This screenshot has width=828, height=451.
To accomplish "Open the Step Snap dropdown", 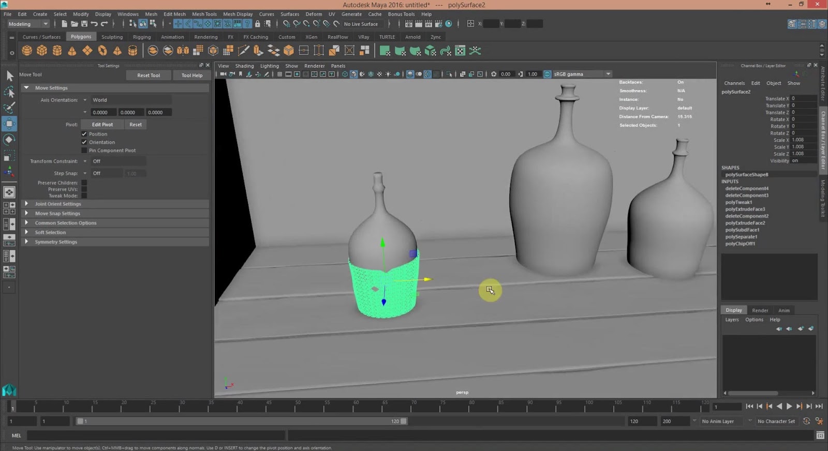I will coord(106,173).
